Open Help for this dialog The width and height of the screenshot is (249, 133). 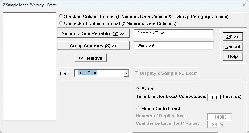[232, 56]
